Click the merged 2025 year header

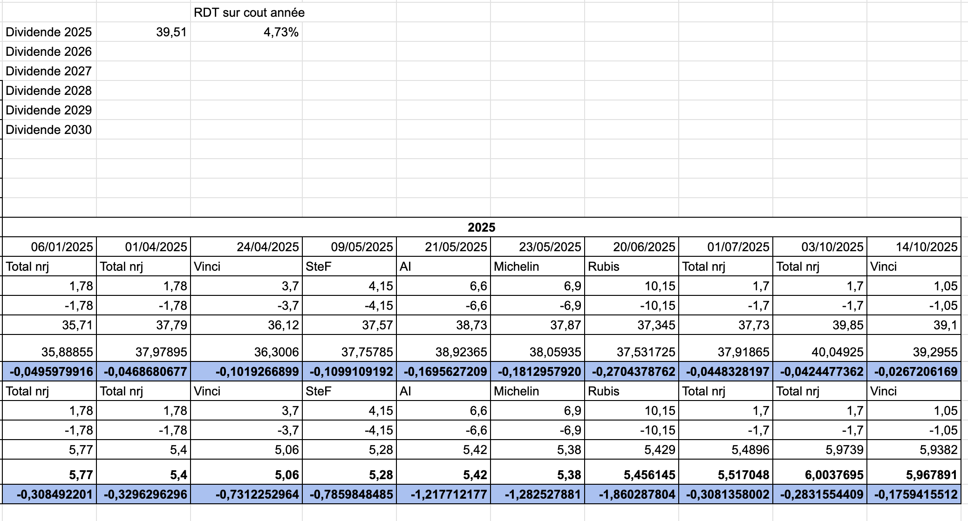[x=481, y=227]
